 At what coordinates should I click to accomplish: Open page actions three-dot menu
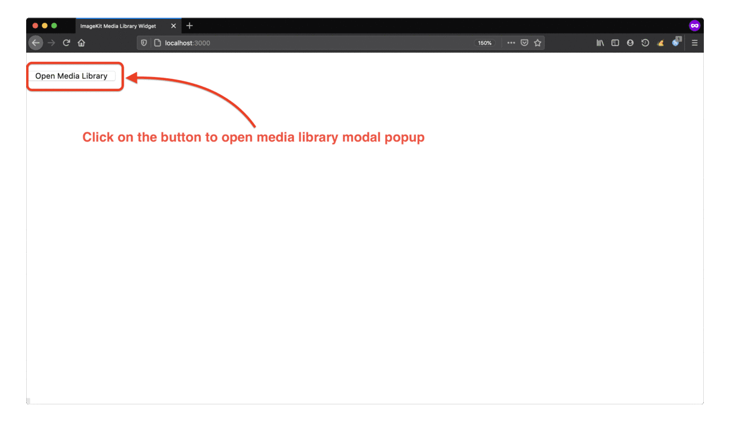click(x=511, y=43)
